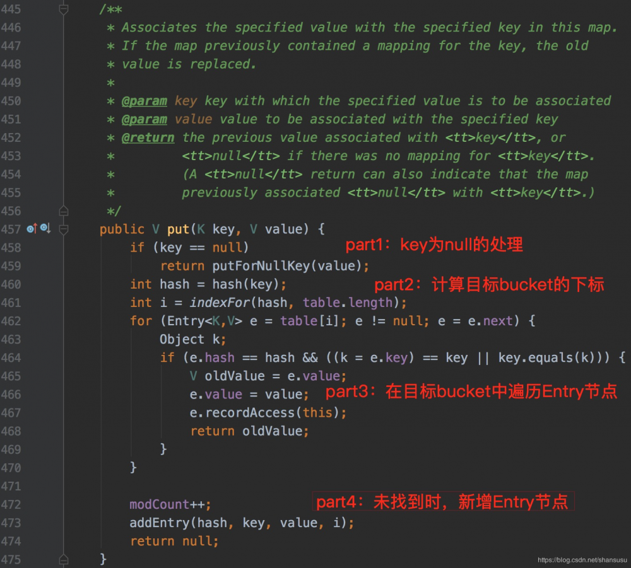Viewport: 631px width, 568px height.
Task: Collapse the put method at line 457
Action: [63, 229]
